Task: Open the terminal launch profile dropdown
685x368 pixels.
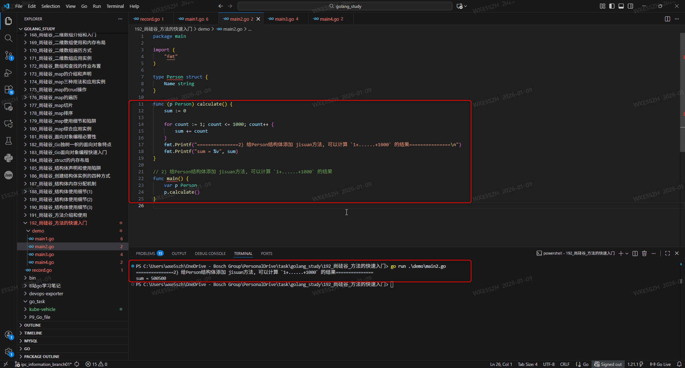Action: tap(627, 254)
